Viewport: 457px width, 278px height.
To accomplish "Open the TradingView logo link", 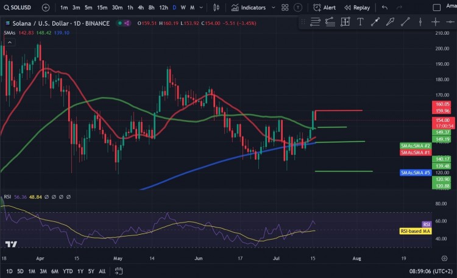I will click(11, 244).
